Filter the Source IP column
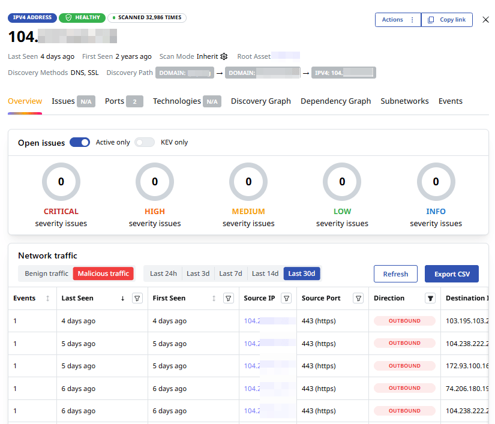 pos(286,298)
